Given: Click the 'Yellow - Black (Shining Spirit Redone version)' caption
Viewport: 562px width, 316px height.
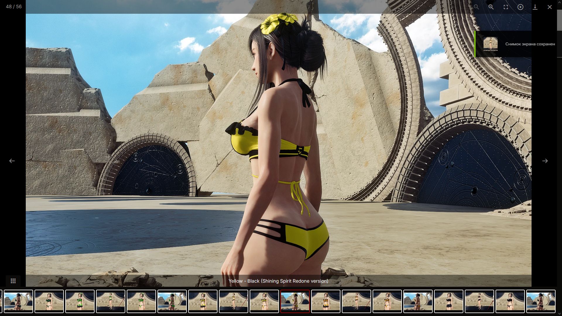Looking at the screenshot, I should [278, 281].
